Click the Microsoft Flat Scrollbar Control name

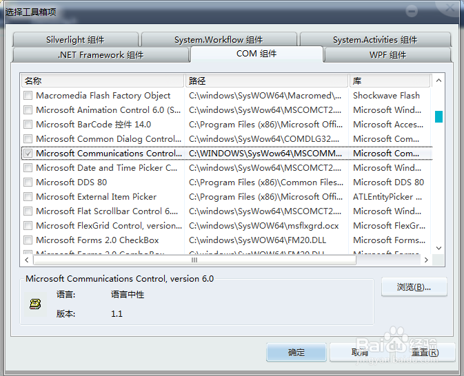[107, 211]
